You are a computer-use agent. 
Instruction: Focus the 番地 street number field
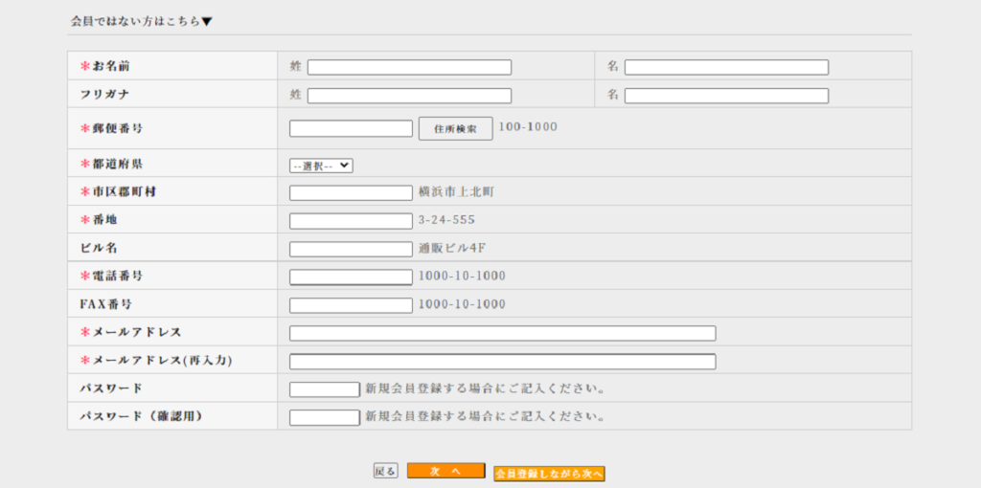pos(351,221)
